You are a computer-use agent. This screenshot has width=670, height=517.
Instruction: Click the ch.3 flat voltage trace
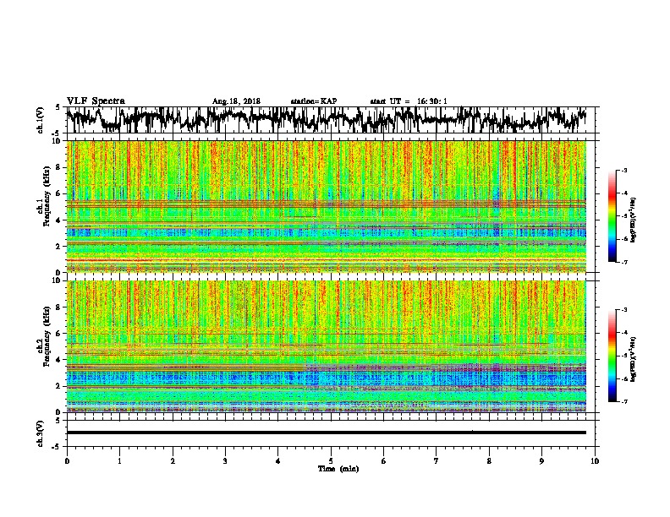[326, 433]
